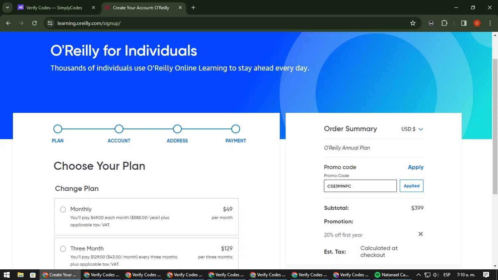
Task: Choose the Three Month plan radio button
Action: tap(63, 249)
